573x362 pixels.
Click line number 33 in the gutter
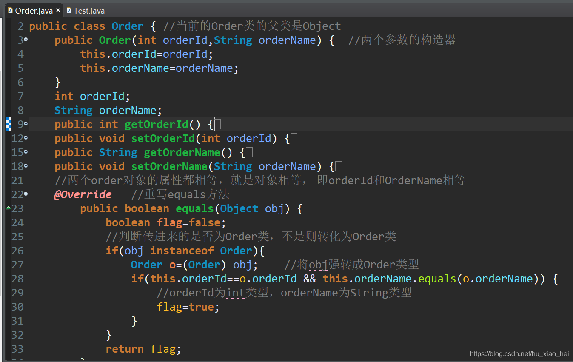[17, 349]
